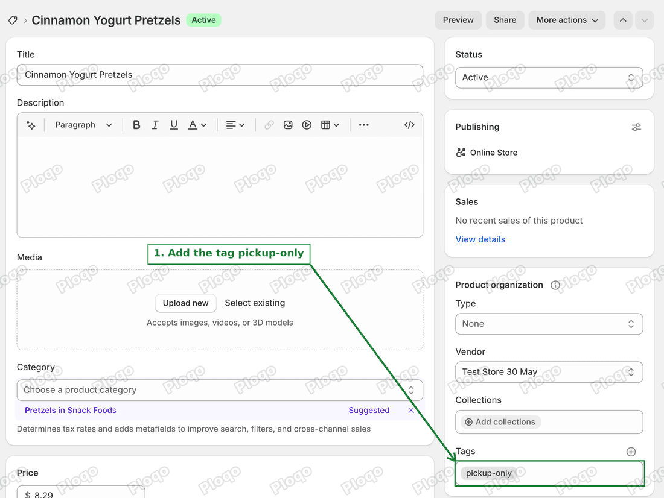Click the Active status badge in header

[203, 20]
